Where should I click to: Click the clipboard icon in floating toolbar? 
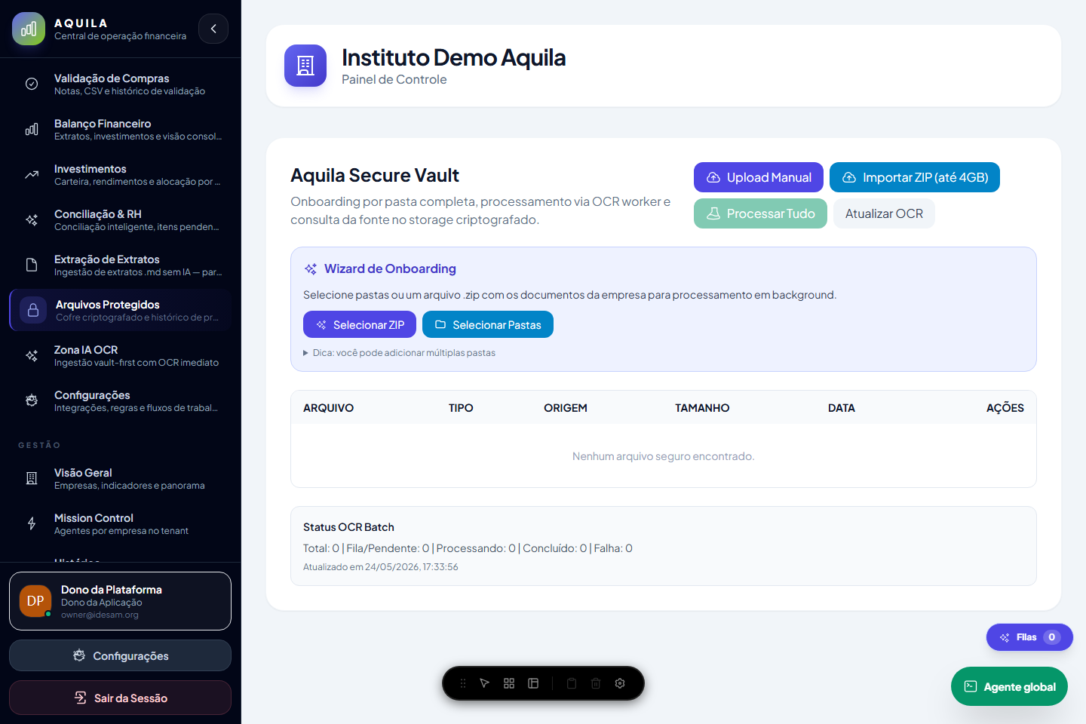572,683
